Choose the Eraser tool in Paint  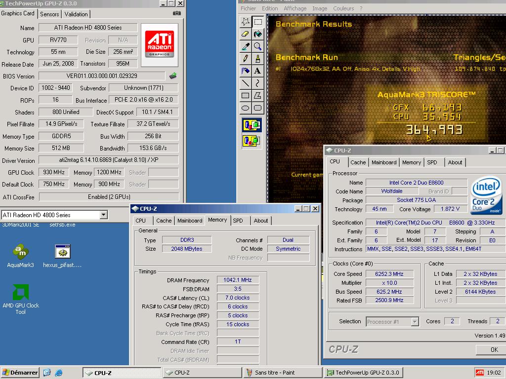(x=246, y=34)
